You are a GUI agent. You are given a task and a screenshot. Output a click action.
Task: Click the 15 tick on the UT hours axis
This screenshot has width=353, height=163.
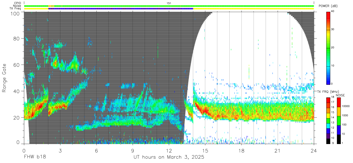[x=205, y=151]
